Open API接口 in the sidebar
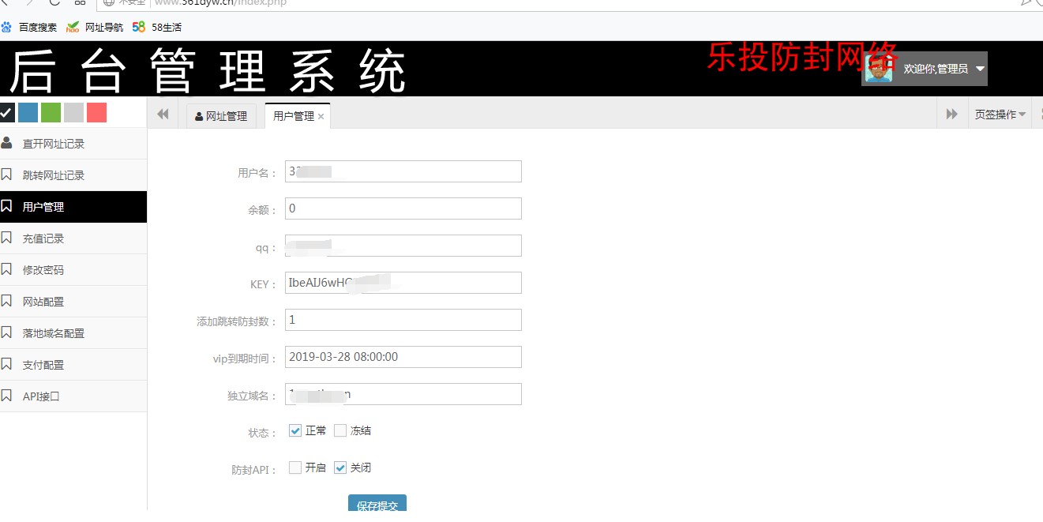The width and height of the screenshot is (1043, 522). tap(73, 396)
